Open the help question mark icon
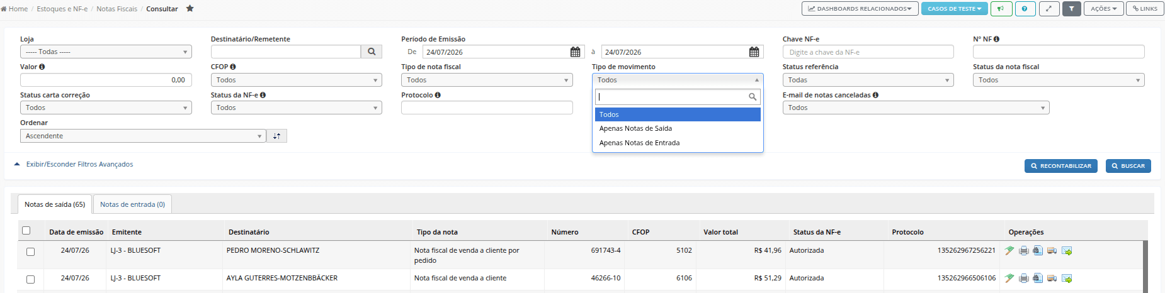The width and height of the screenshot is (1165, 293). 1025,9
